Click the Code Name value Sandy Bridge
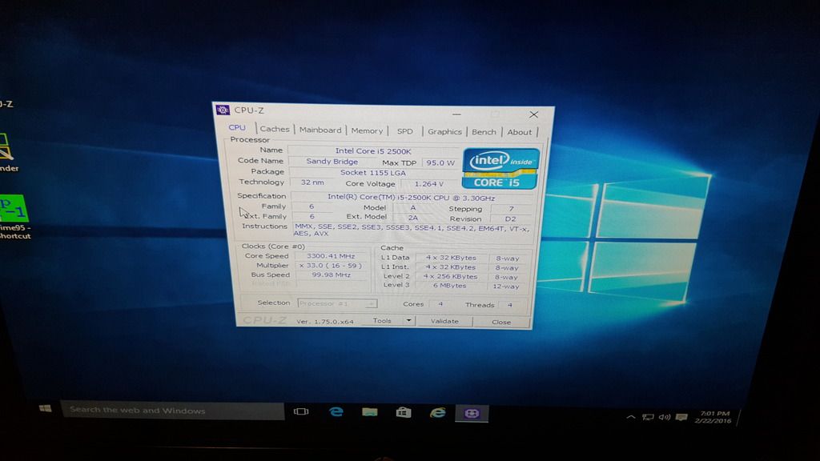The image size is (820, 461). tap(332, 162)
